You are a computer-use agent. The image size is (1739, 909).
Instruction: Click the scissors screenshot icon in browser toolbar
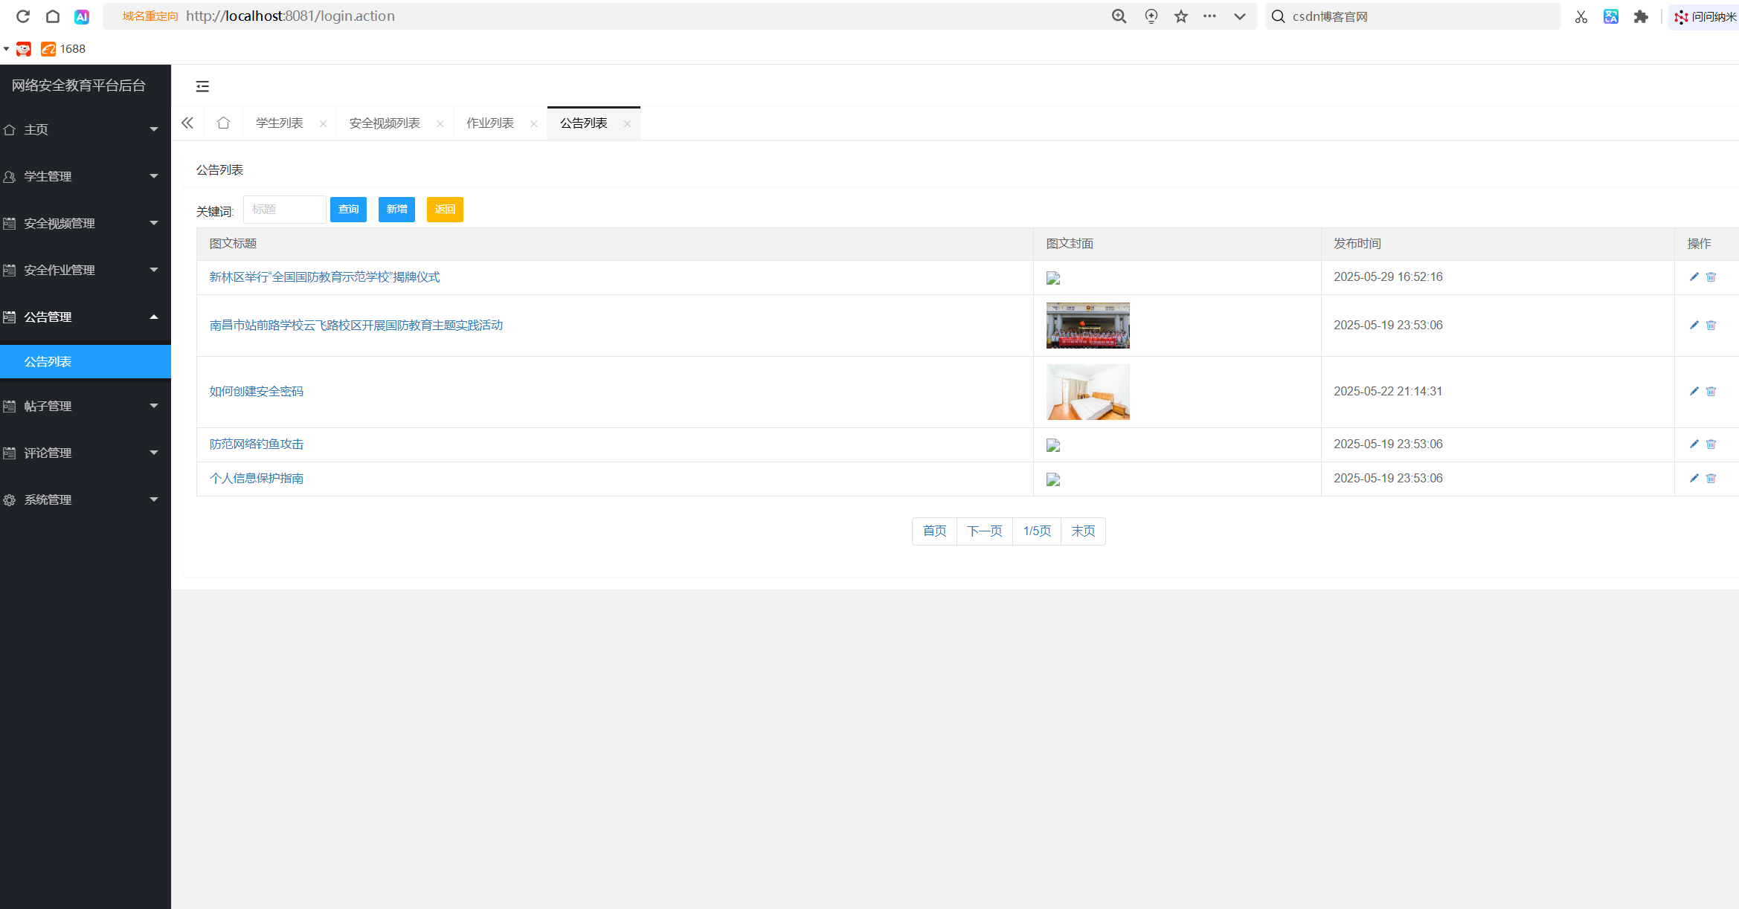[x=1581, y=16]
